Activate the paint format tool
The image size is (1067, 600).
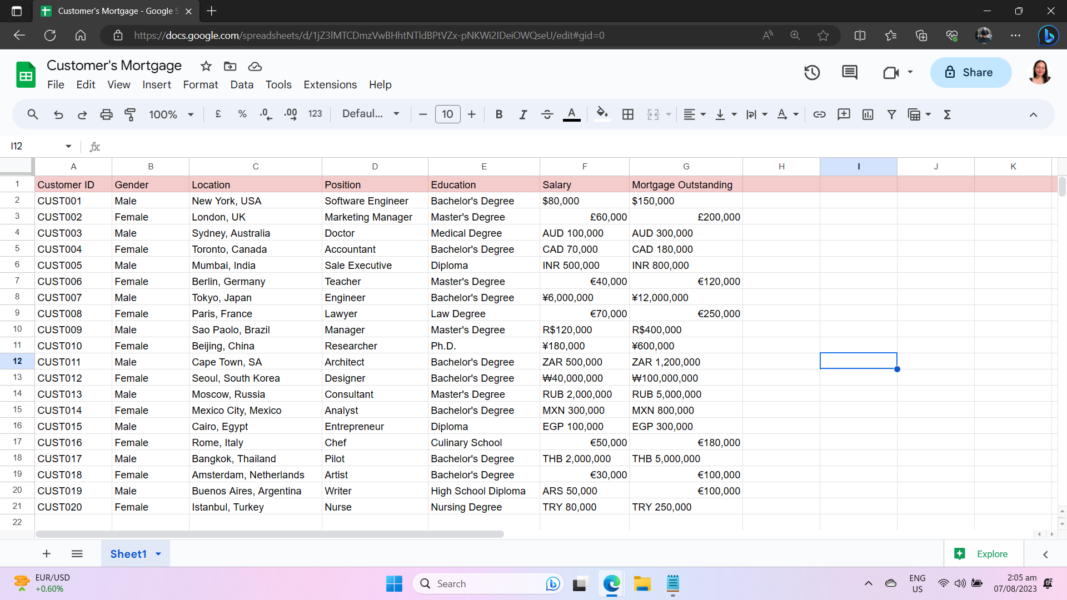130,114
